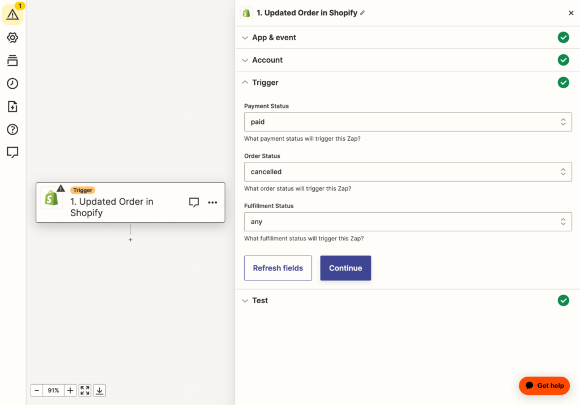Expand the Test section
Image resolution: width=580 pixels, height=405 pixels.
(x=407, y=300)
